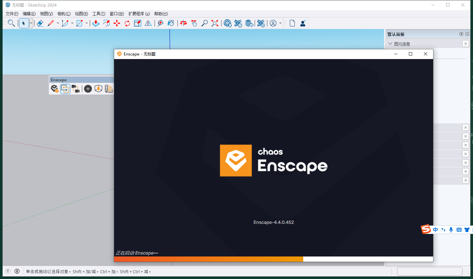Click the Sogou microphone voice input
Viewport: 473px width, 279px height.
451,230
